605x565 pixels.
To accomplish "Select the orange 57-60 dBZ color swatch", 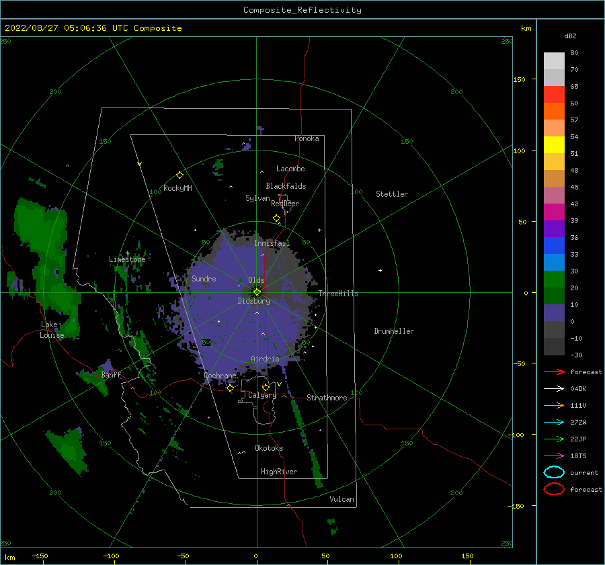I will pos(554,111).
